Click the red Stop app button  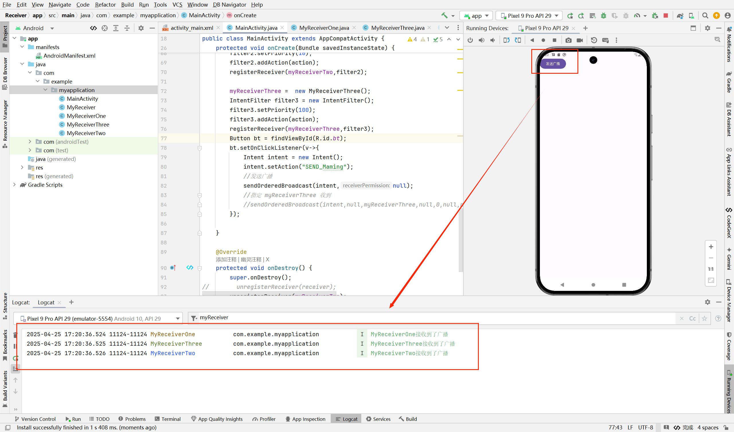(665, 15)
